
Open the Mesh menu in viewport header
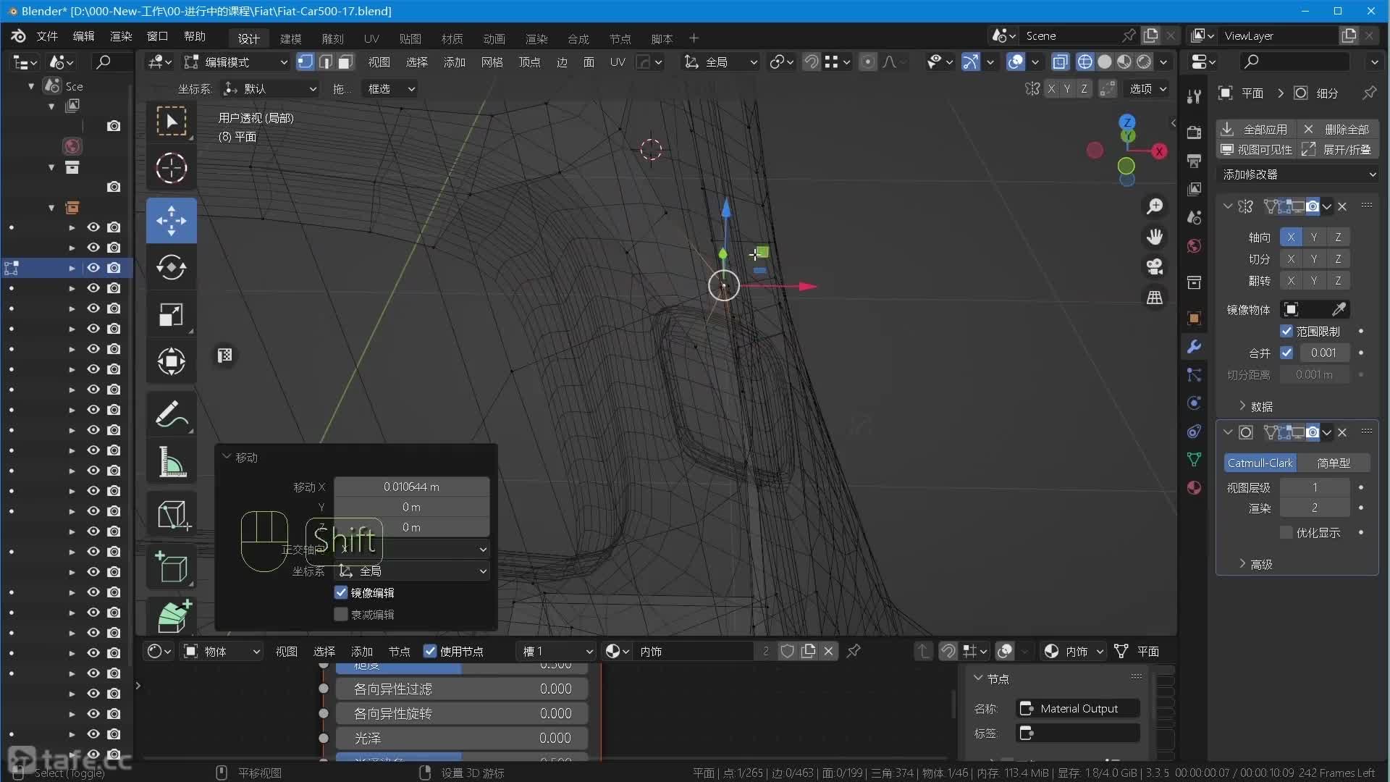[492, 62]
